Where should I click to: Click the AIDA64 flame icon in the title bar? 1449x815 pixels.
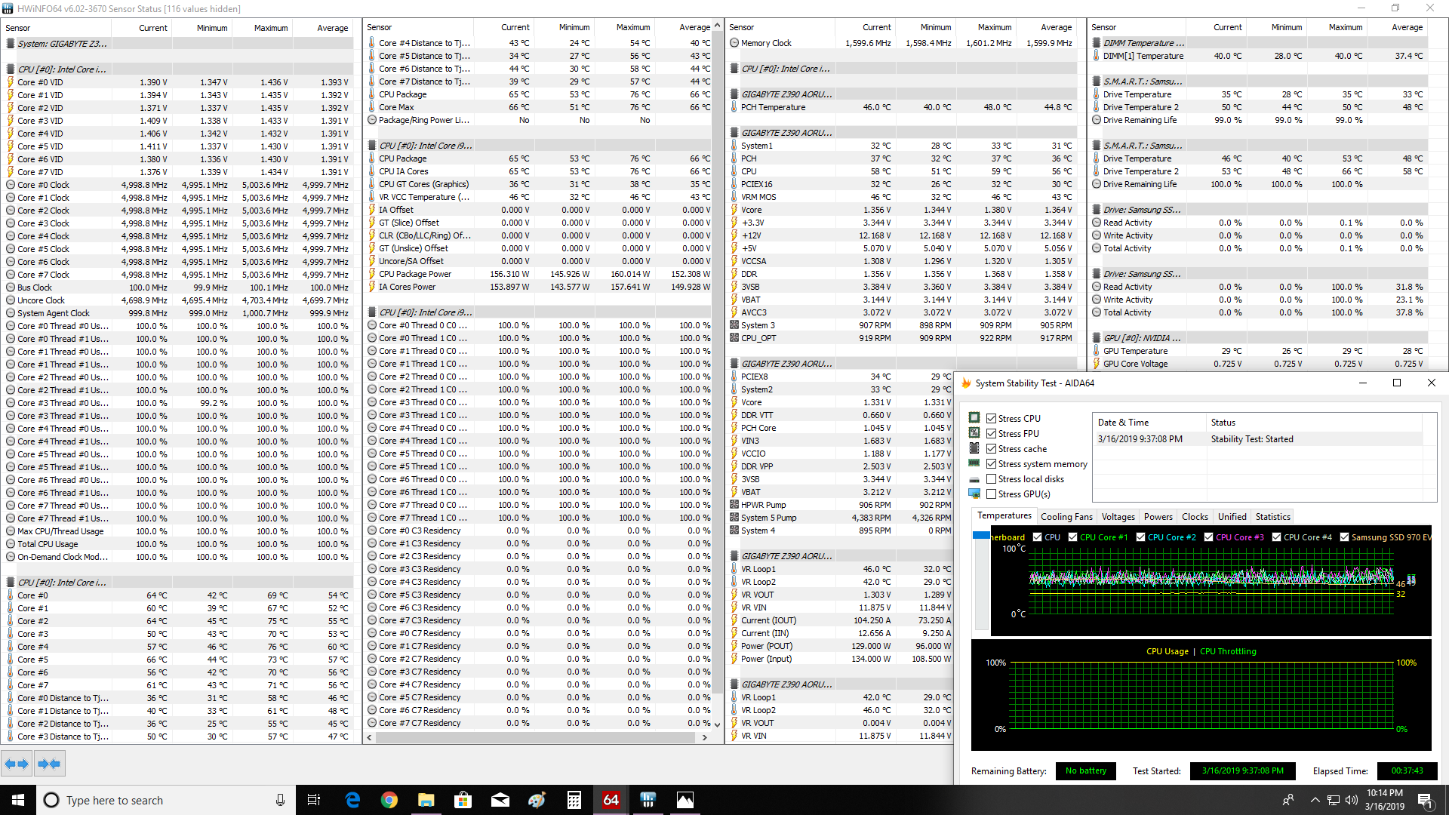pos(966,383)
